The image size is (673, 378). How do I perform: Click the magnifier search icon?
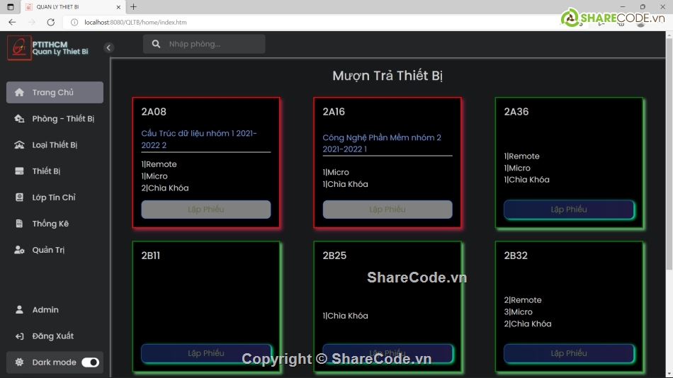pos(156,44)
